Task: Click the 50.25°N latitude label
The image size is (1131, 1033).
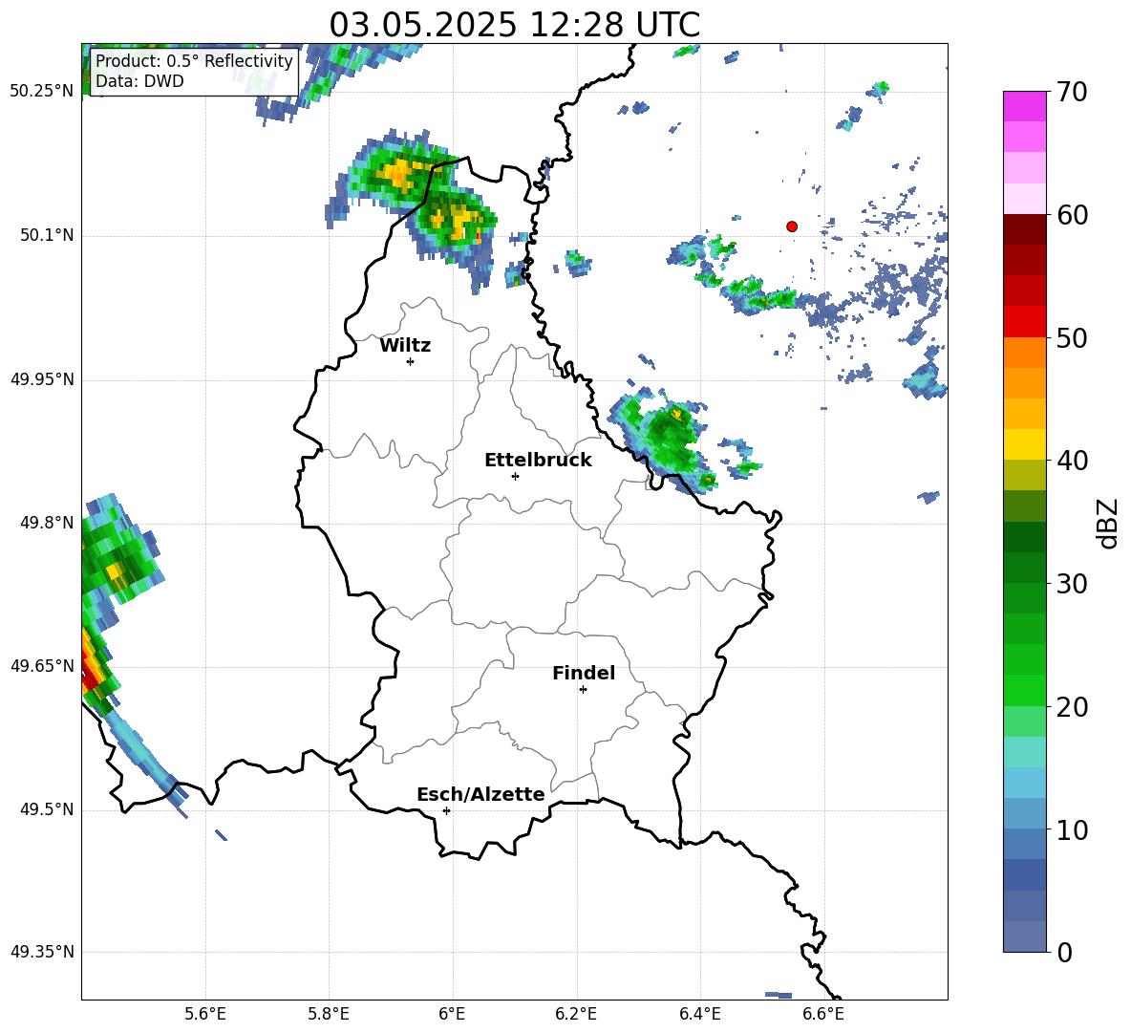Action: tap(42, 92)
